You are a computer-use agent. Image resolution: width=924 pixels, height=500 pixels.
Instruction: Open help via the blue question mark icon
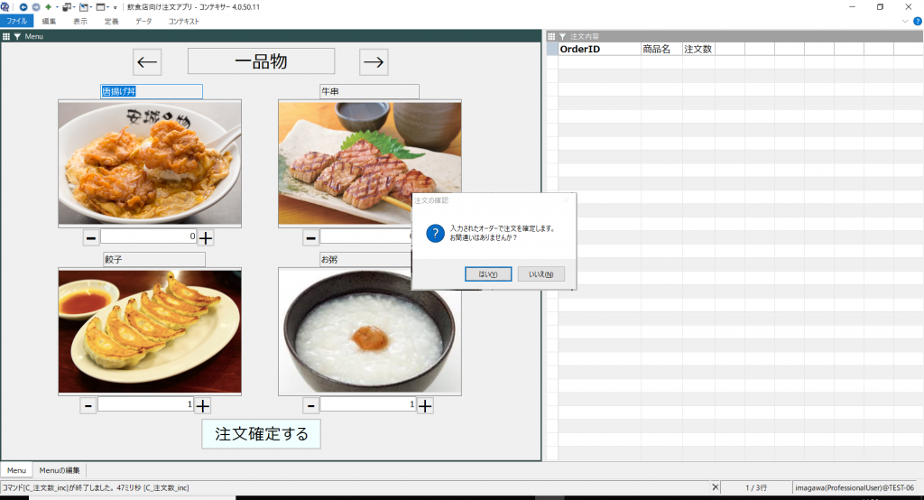[x=918, y=21]
